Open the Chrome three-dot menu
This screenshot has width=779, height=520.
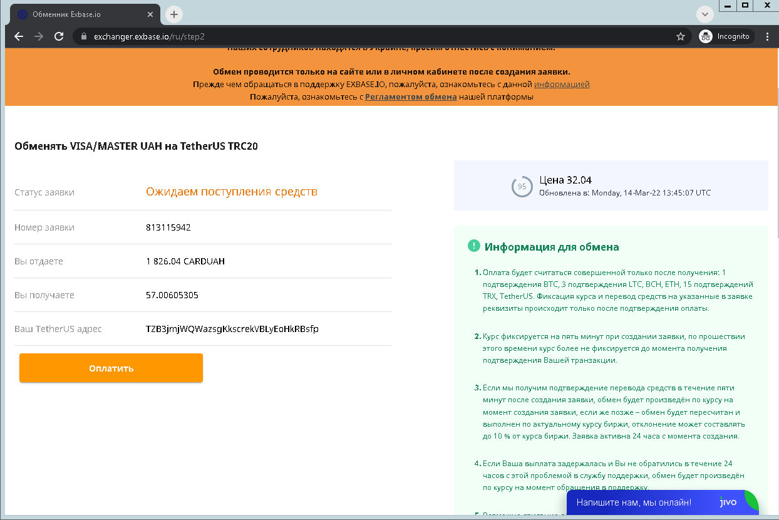[x=768, y=36]
